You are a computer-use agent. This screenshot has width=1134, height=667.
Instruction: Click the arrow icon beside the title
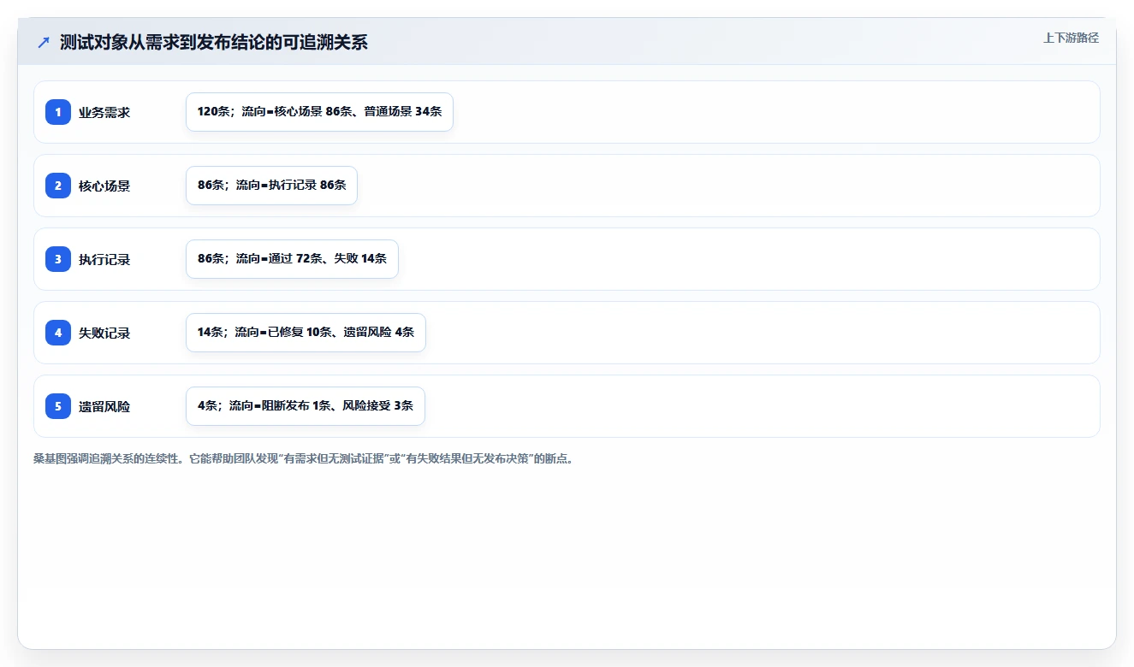(44, 42)
